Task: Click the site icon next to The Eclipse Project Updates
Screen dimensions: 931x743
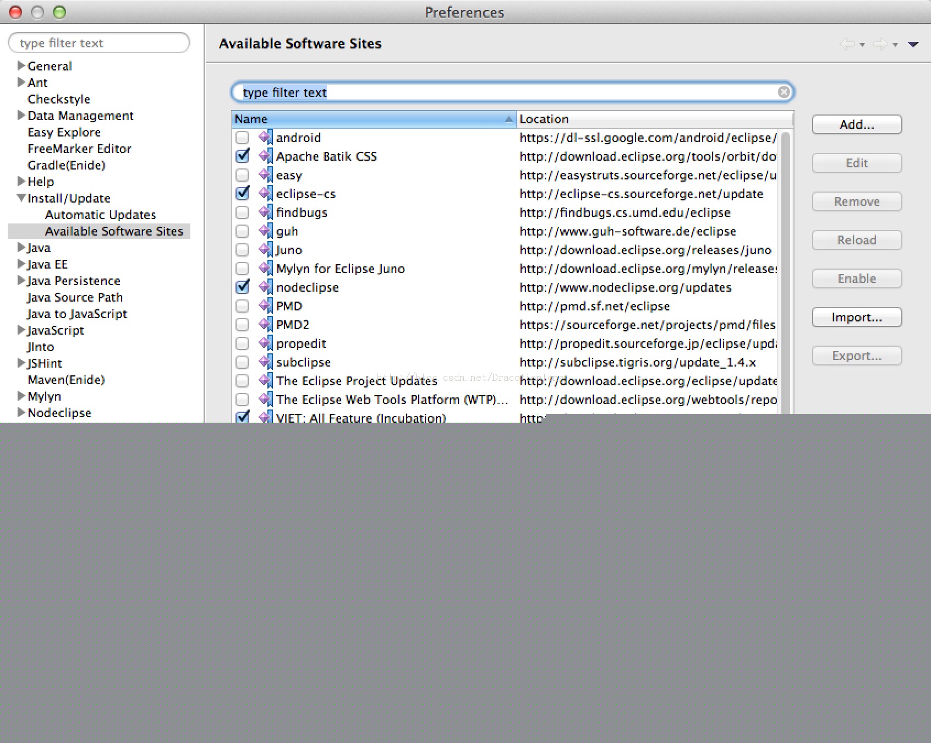Action: pyautogui.click(x=266, y=380)
